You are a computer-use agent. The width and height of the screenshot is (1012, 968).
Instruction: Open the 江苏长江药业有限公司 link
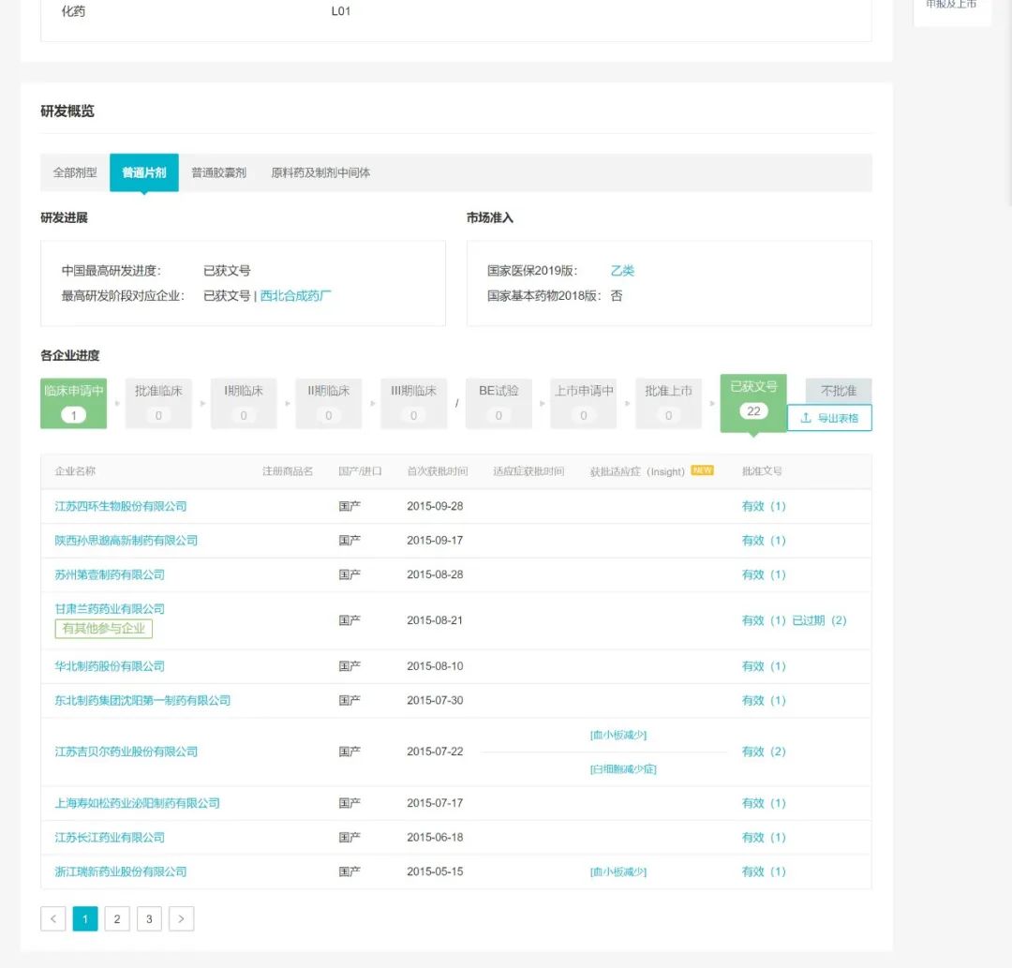pyautogui.click(x=110, y=837)
